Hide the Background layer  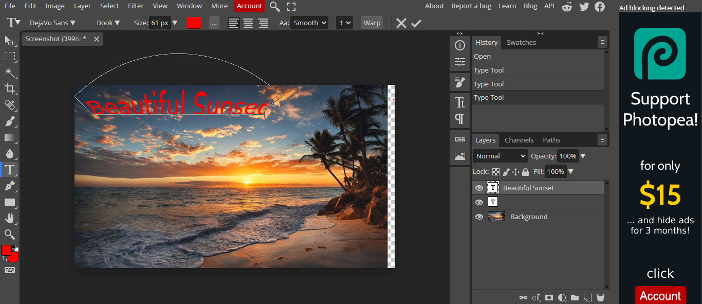click(x=478, y=217)
